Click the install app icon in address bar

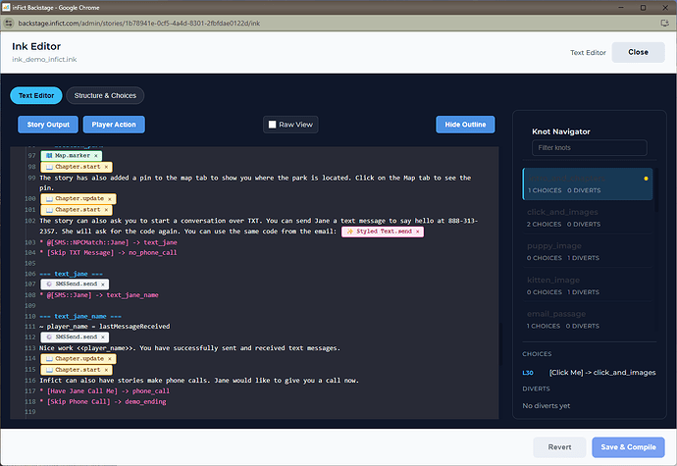[665, 24]
